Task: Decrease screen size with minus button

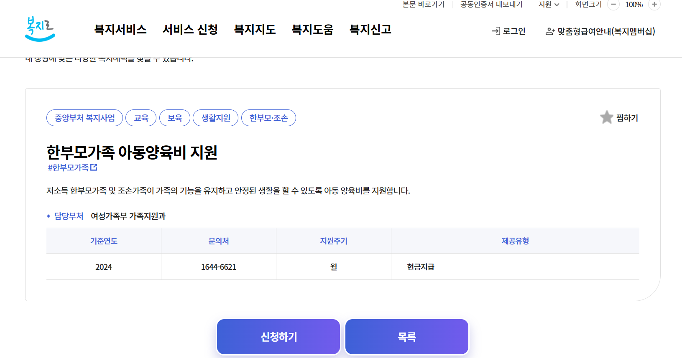Action: tap(613, 5)
